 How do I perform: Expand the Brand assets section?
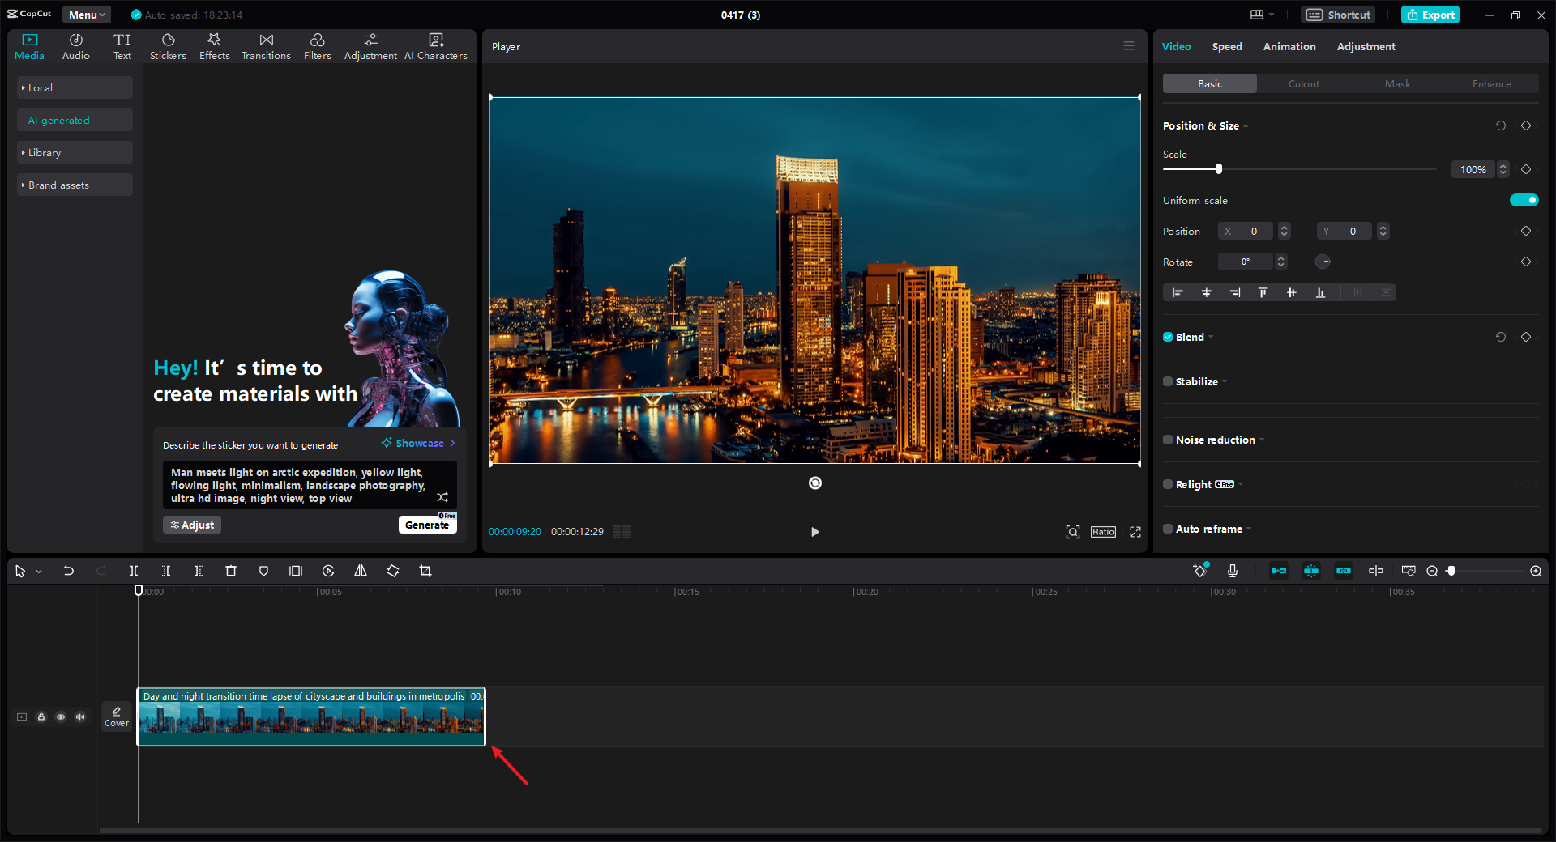pos(57,185)
